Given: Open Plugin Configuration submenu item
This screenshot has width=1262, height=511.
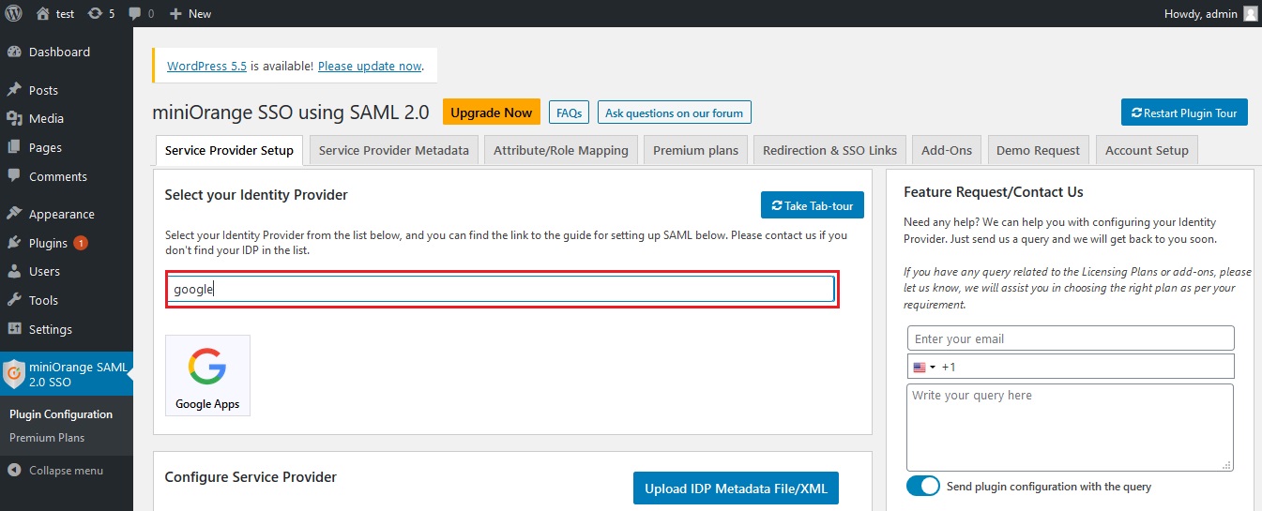Looking at the screenshot, I should pos(61,413).
